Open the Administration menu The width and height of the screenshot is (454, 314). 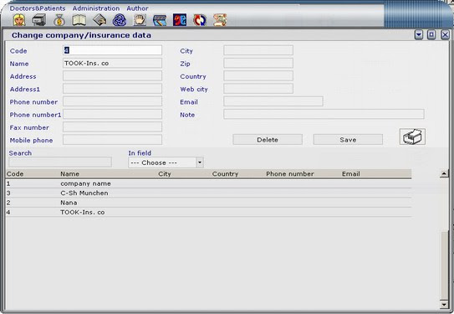96,8
